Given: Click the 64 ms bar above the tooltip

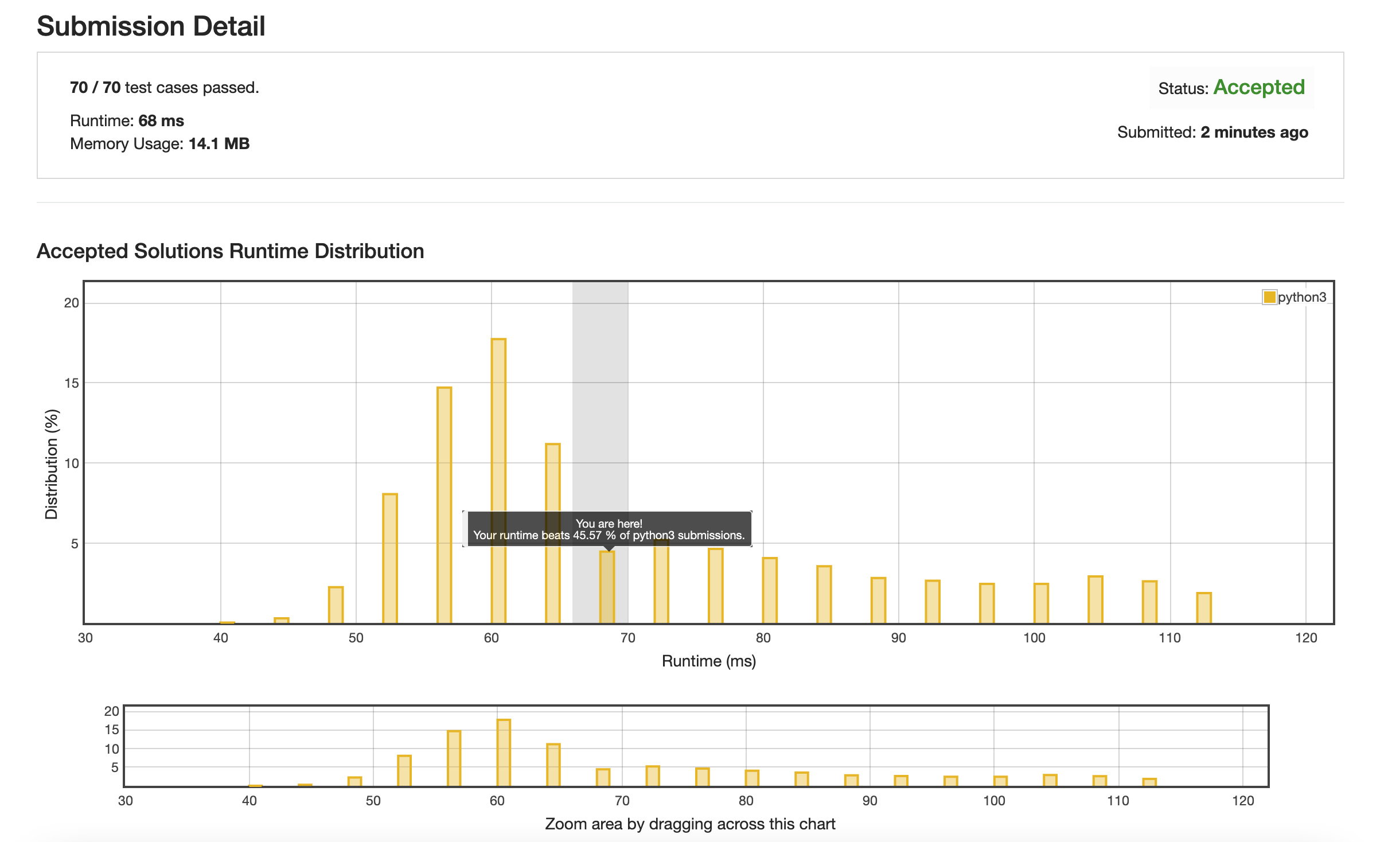Looking at the screenshot, I should (553, 476).
